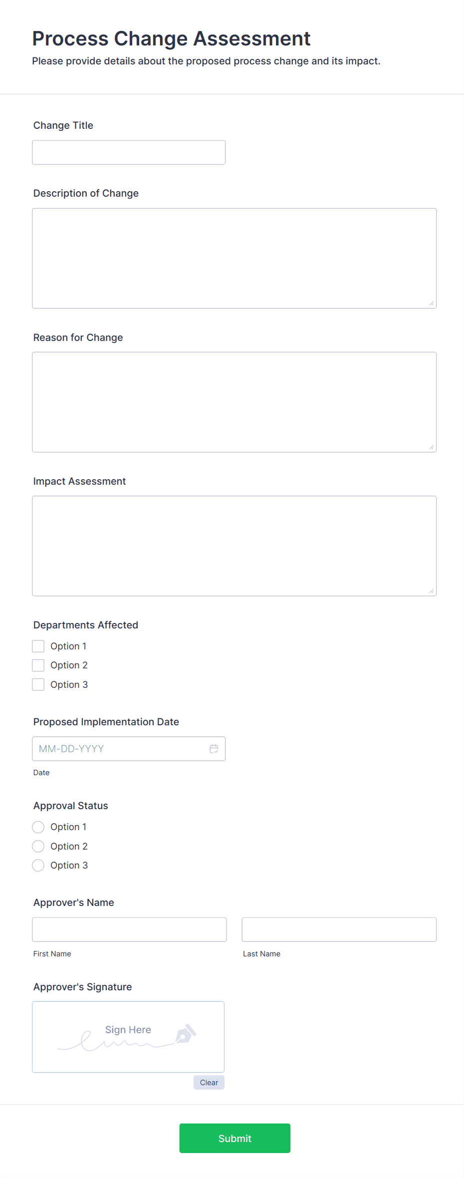Check Option 2 under Departments Affected
This screenshot has width=464, height=1178.
pyautogui.click(x=38, y=665)
